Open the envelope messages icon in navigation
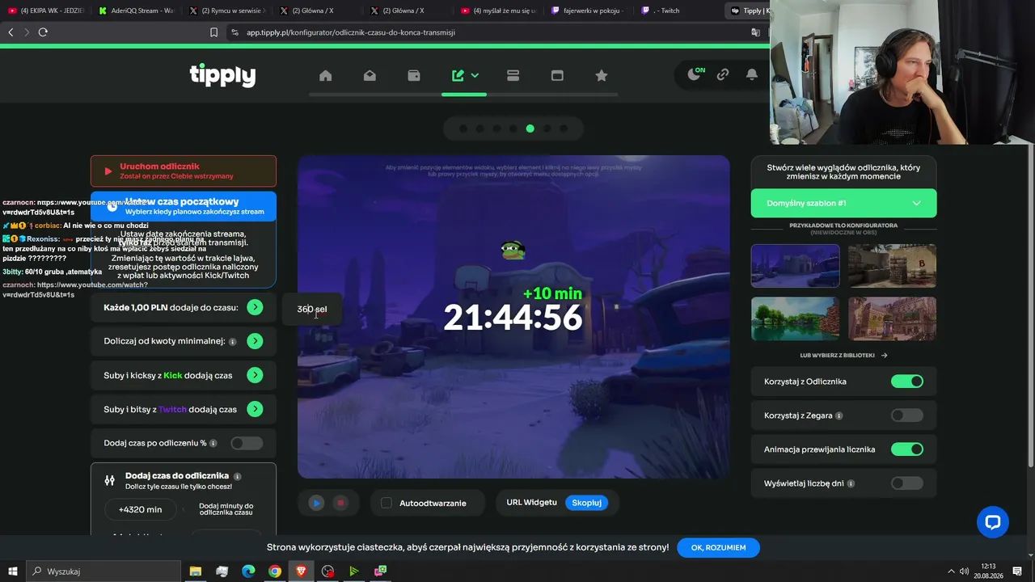1035x582 pixels. 370,75
